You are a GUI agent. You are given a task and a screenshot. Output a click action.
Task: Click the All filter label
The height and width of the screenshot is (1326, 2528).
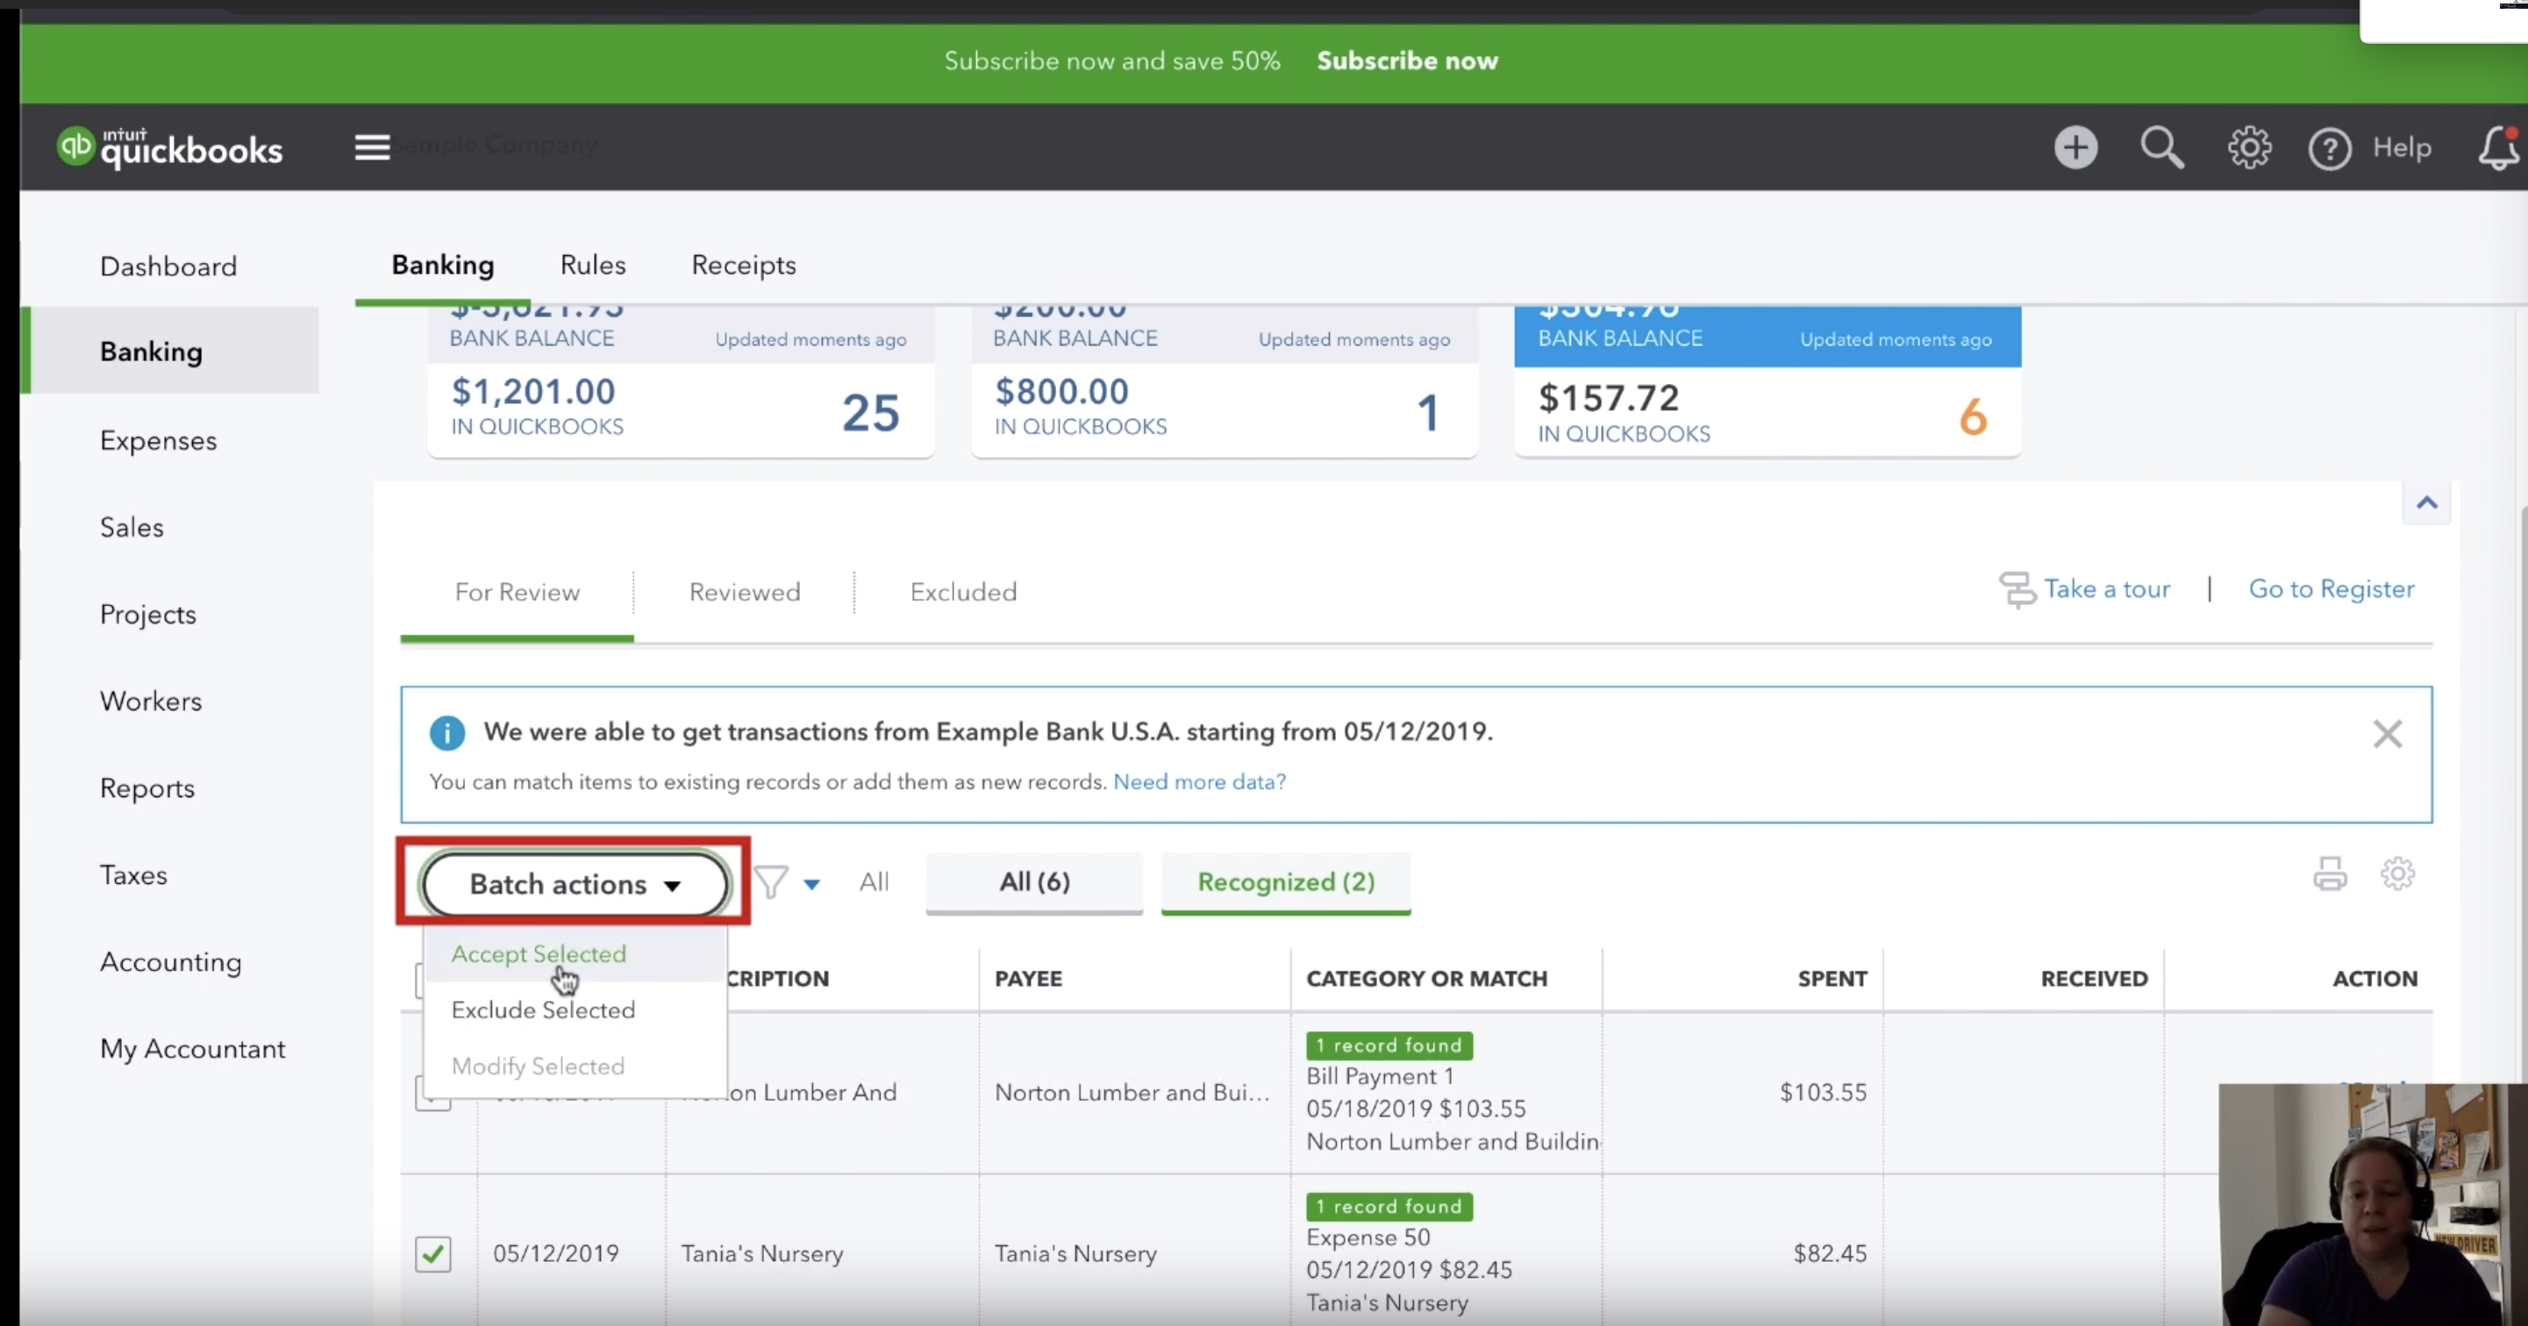pos(875,881)
